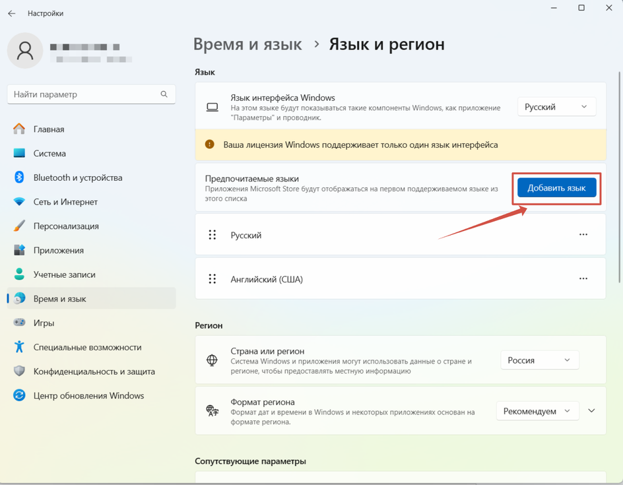
Task: Click in the Найти параметр search field
Action: [91, 94]
